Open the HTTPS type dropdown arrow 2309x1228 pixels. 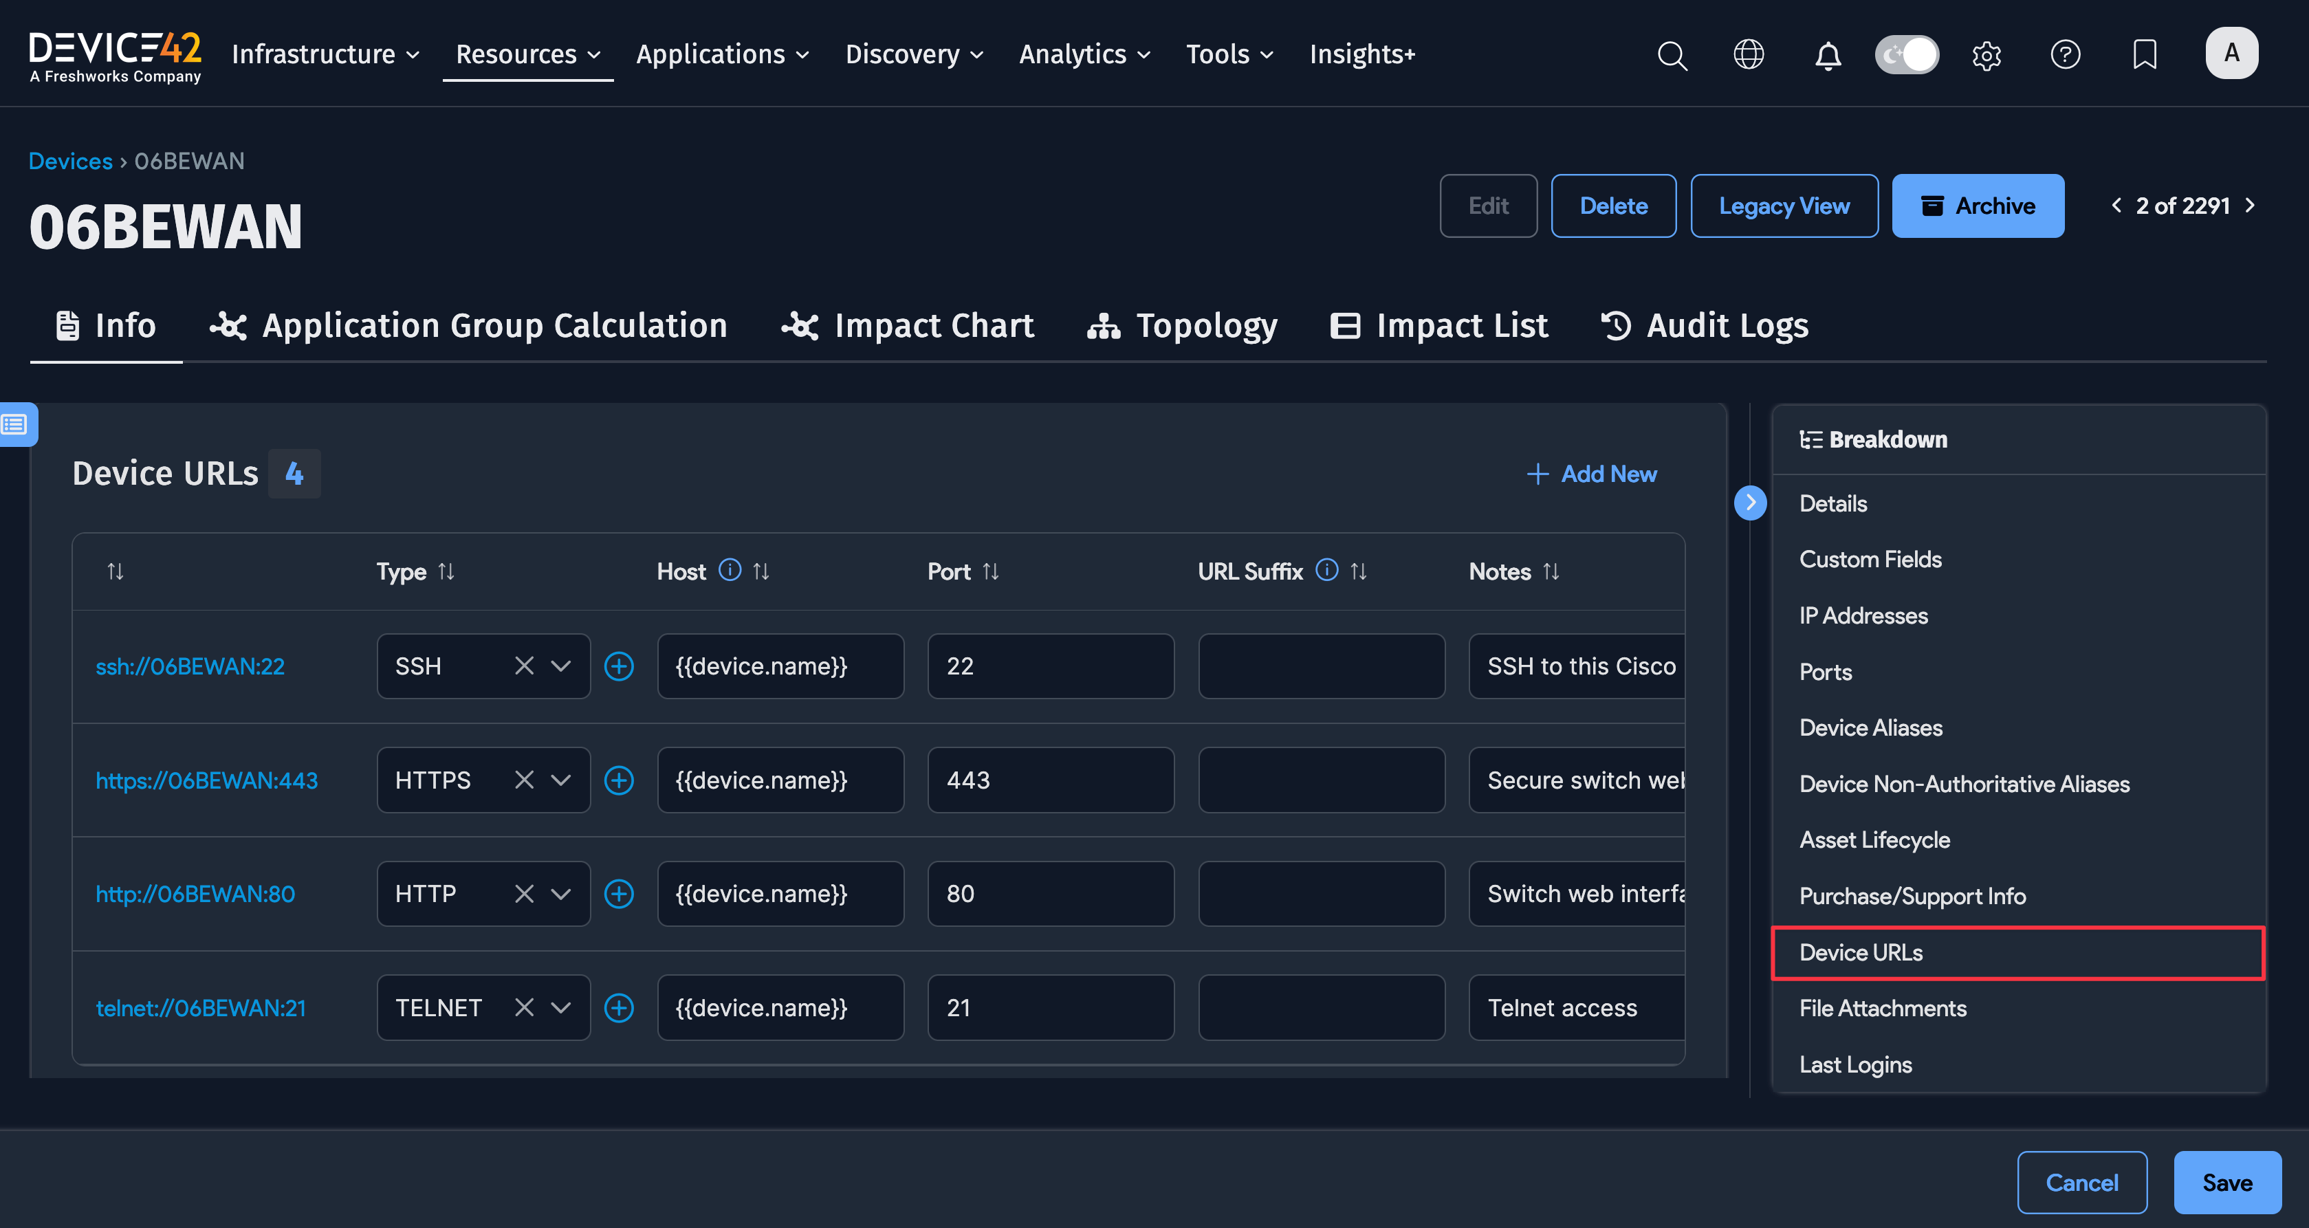coord(561,780)
